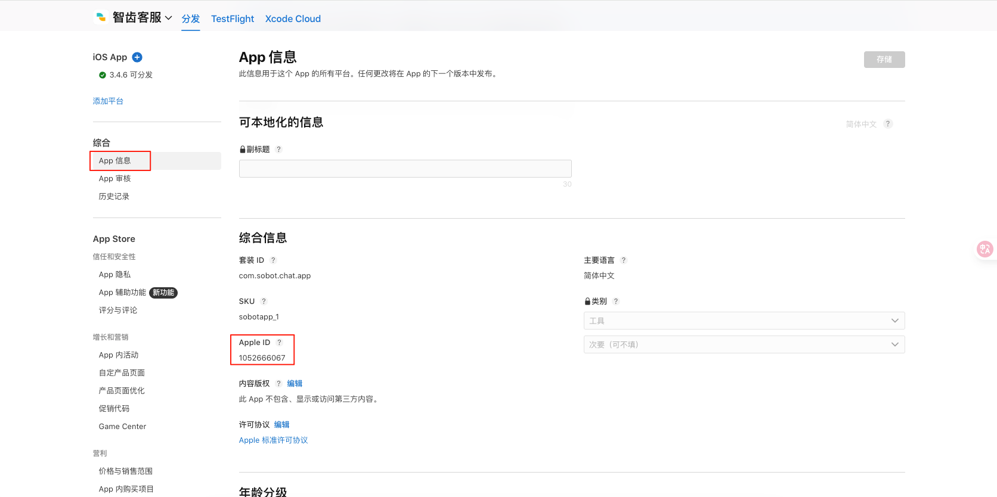Click the 存储 save button
The height and width of the screenshot is (497, 997).
884,60
